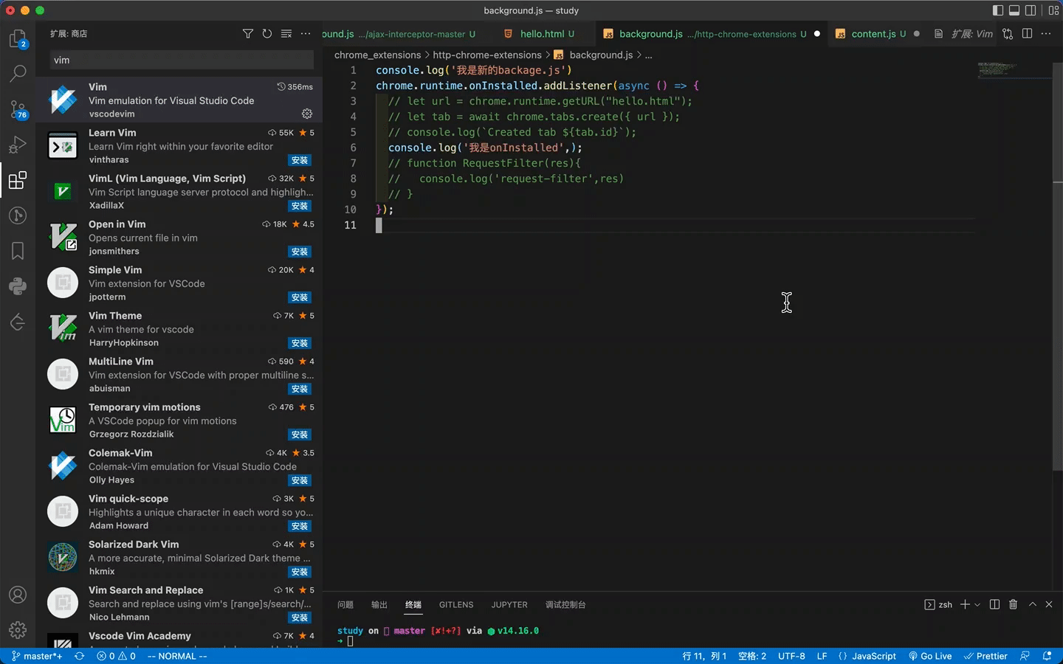This screenshot has width=1063, height=664.
Task: Customize layout icon in title bar
Action: [1053, 10]
